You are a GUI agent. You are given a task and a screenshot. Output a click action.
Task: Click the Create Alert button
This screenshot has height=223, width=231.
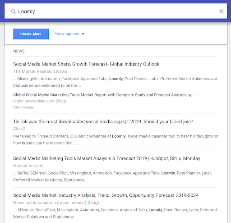pos(31,34)
